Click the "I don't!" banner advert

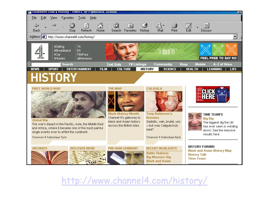(171, 52)
